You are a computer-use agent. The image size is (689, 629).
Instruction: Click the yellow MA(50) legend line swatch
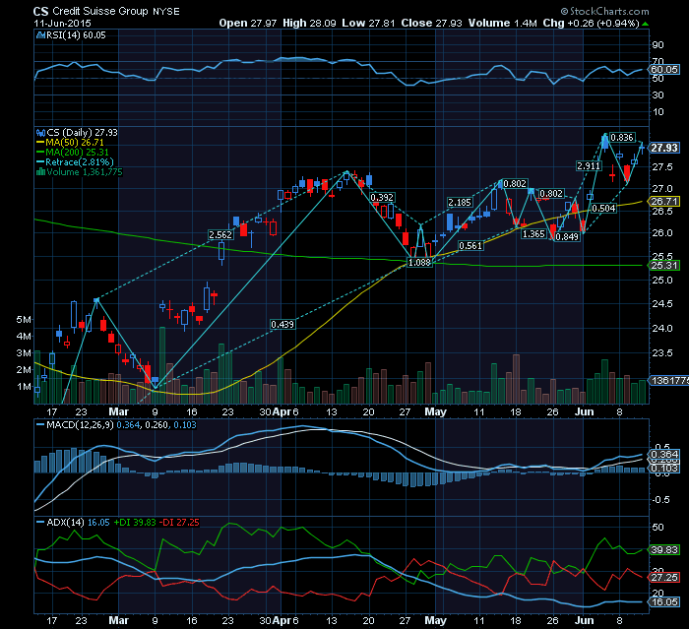point(41,143)
